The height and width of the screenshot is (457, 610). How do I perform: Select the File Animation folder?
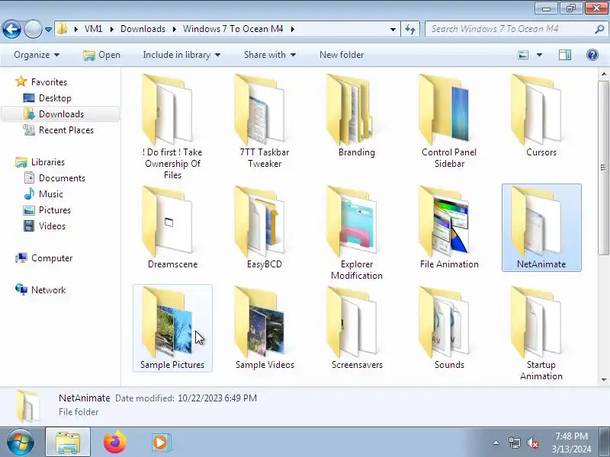tap(449, 227)
